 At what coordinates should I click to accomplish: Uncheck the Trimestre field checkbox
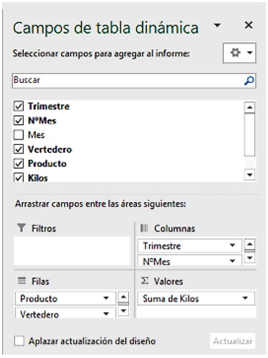click(18, 106)
